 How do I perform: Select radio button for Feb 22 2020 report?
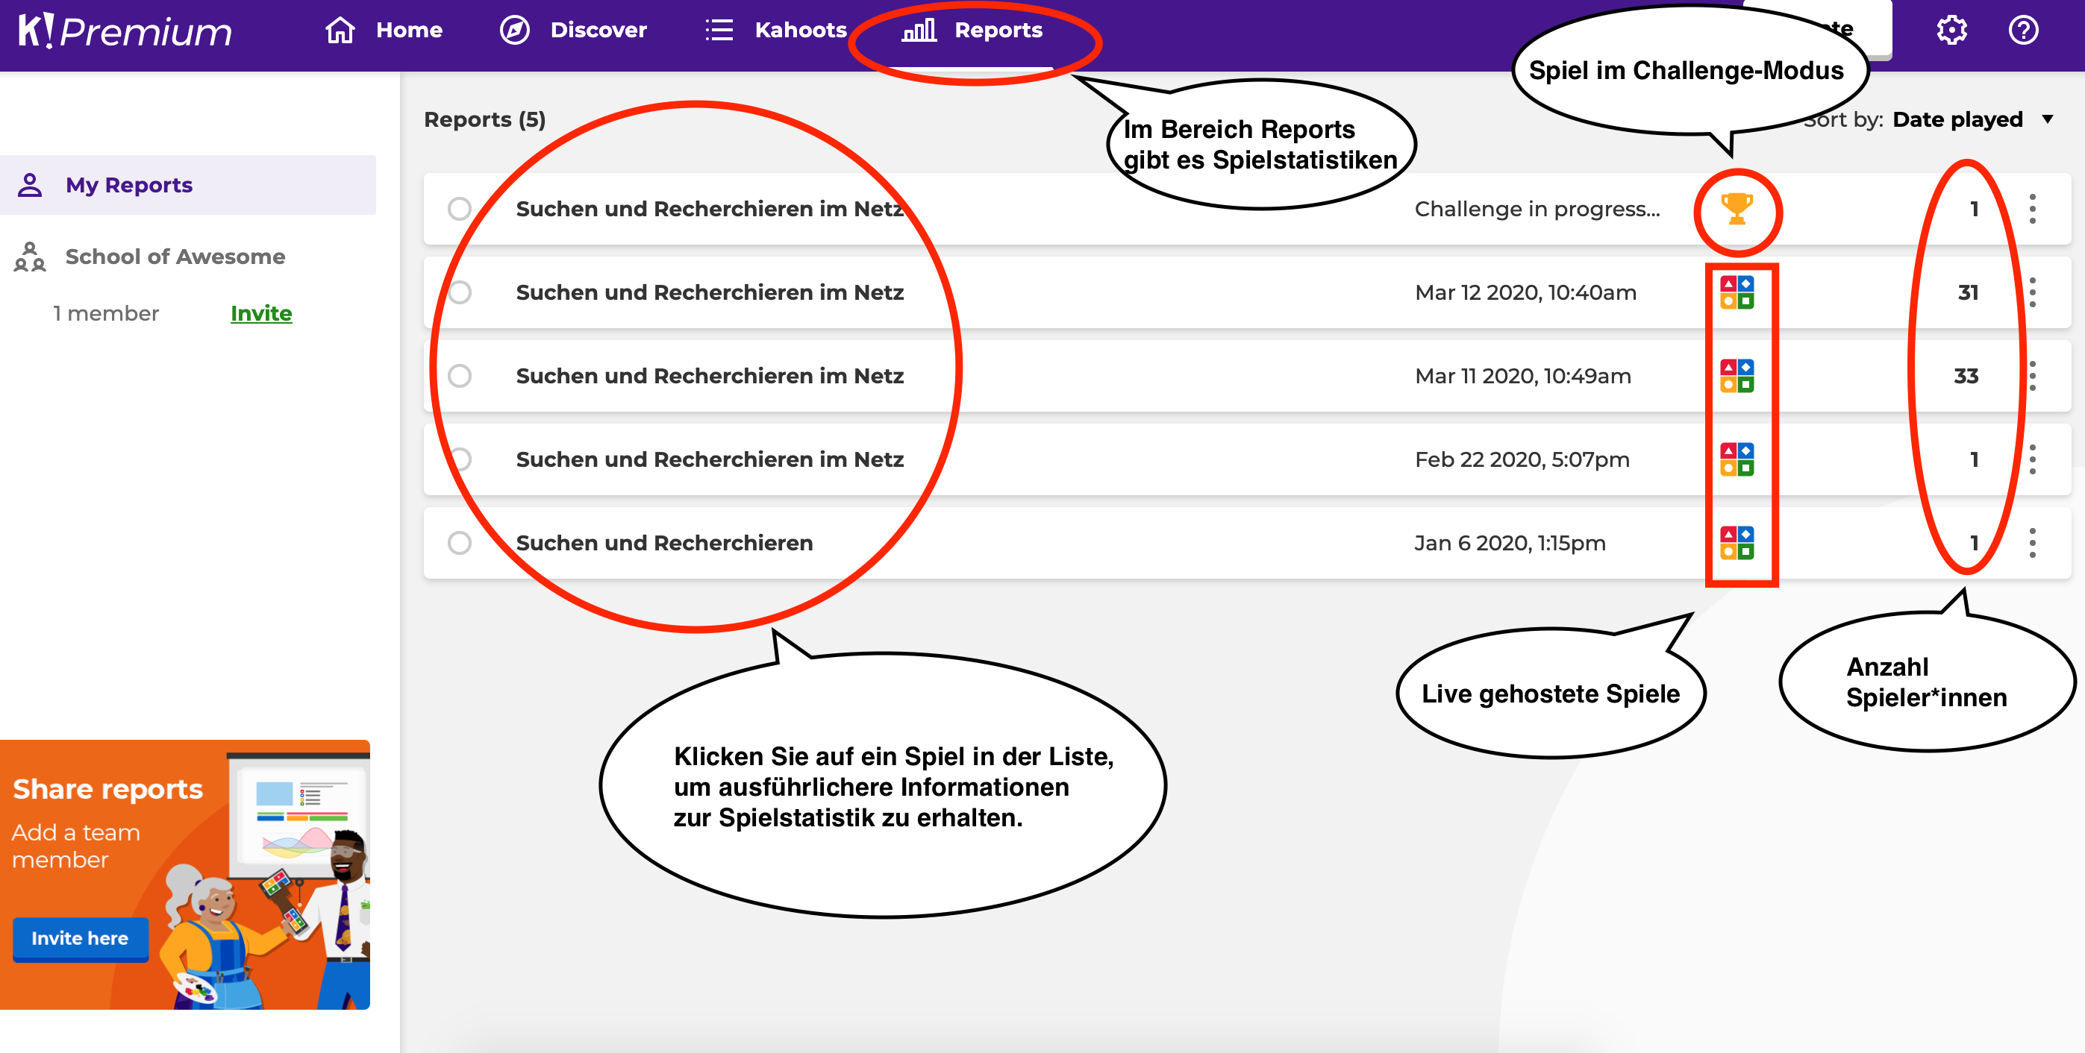click(x=460, y=459)
